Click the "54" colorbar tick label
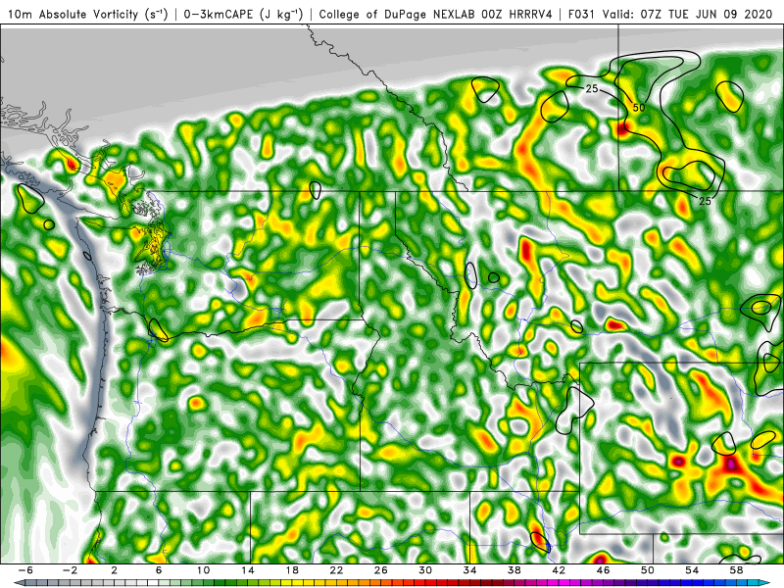The width and height of the screenshot is (784, 588). coord(692,570)
